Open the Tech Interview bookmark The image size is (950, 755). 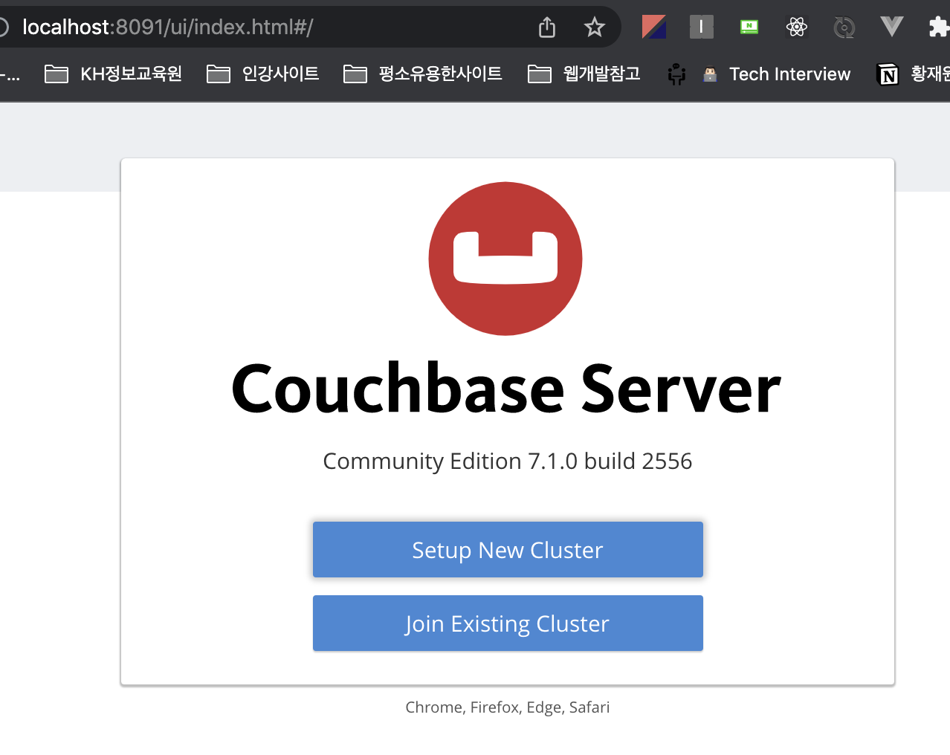[x=776, y=74]
